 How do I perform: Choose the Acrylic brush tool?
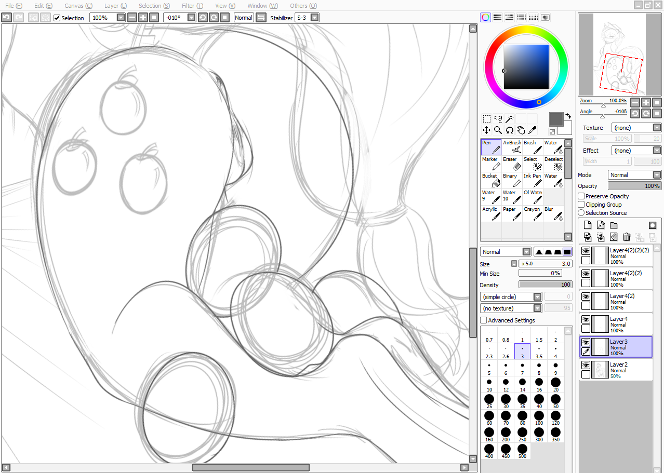coord(491,214)
